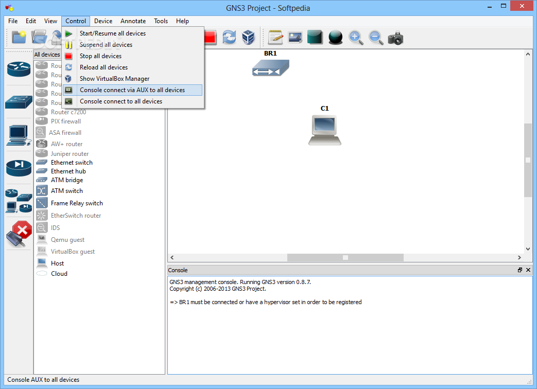Click canvas horizontal scrollbar right arrow
The image size is (537, 389).
coord(519,257)
